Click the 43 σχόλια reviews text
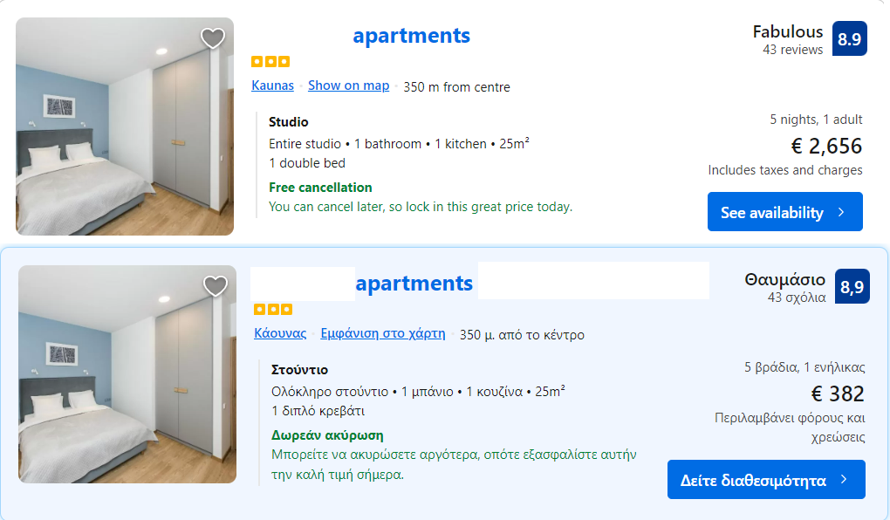 (x=796, y=298)
